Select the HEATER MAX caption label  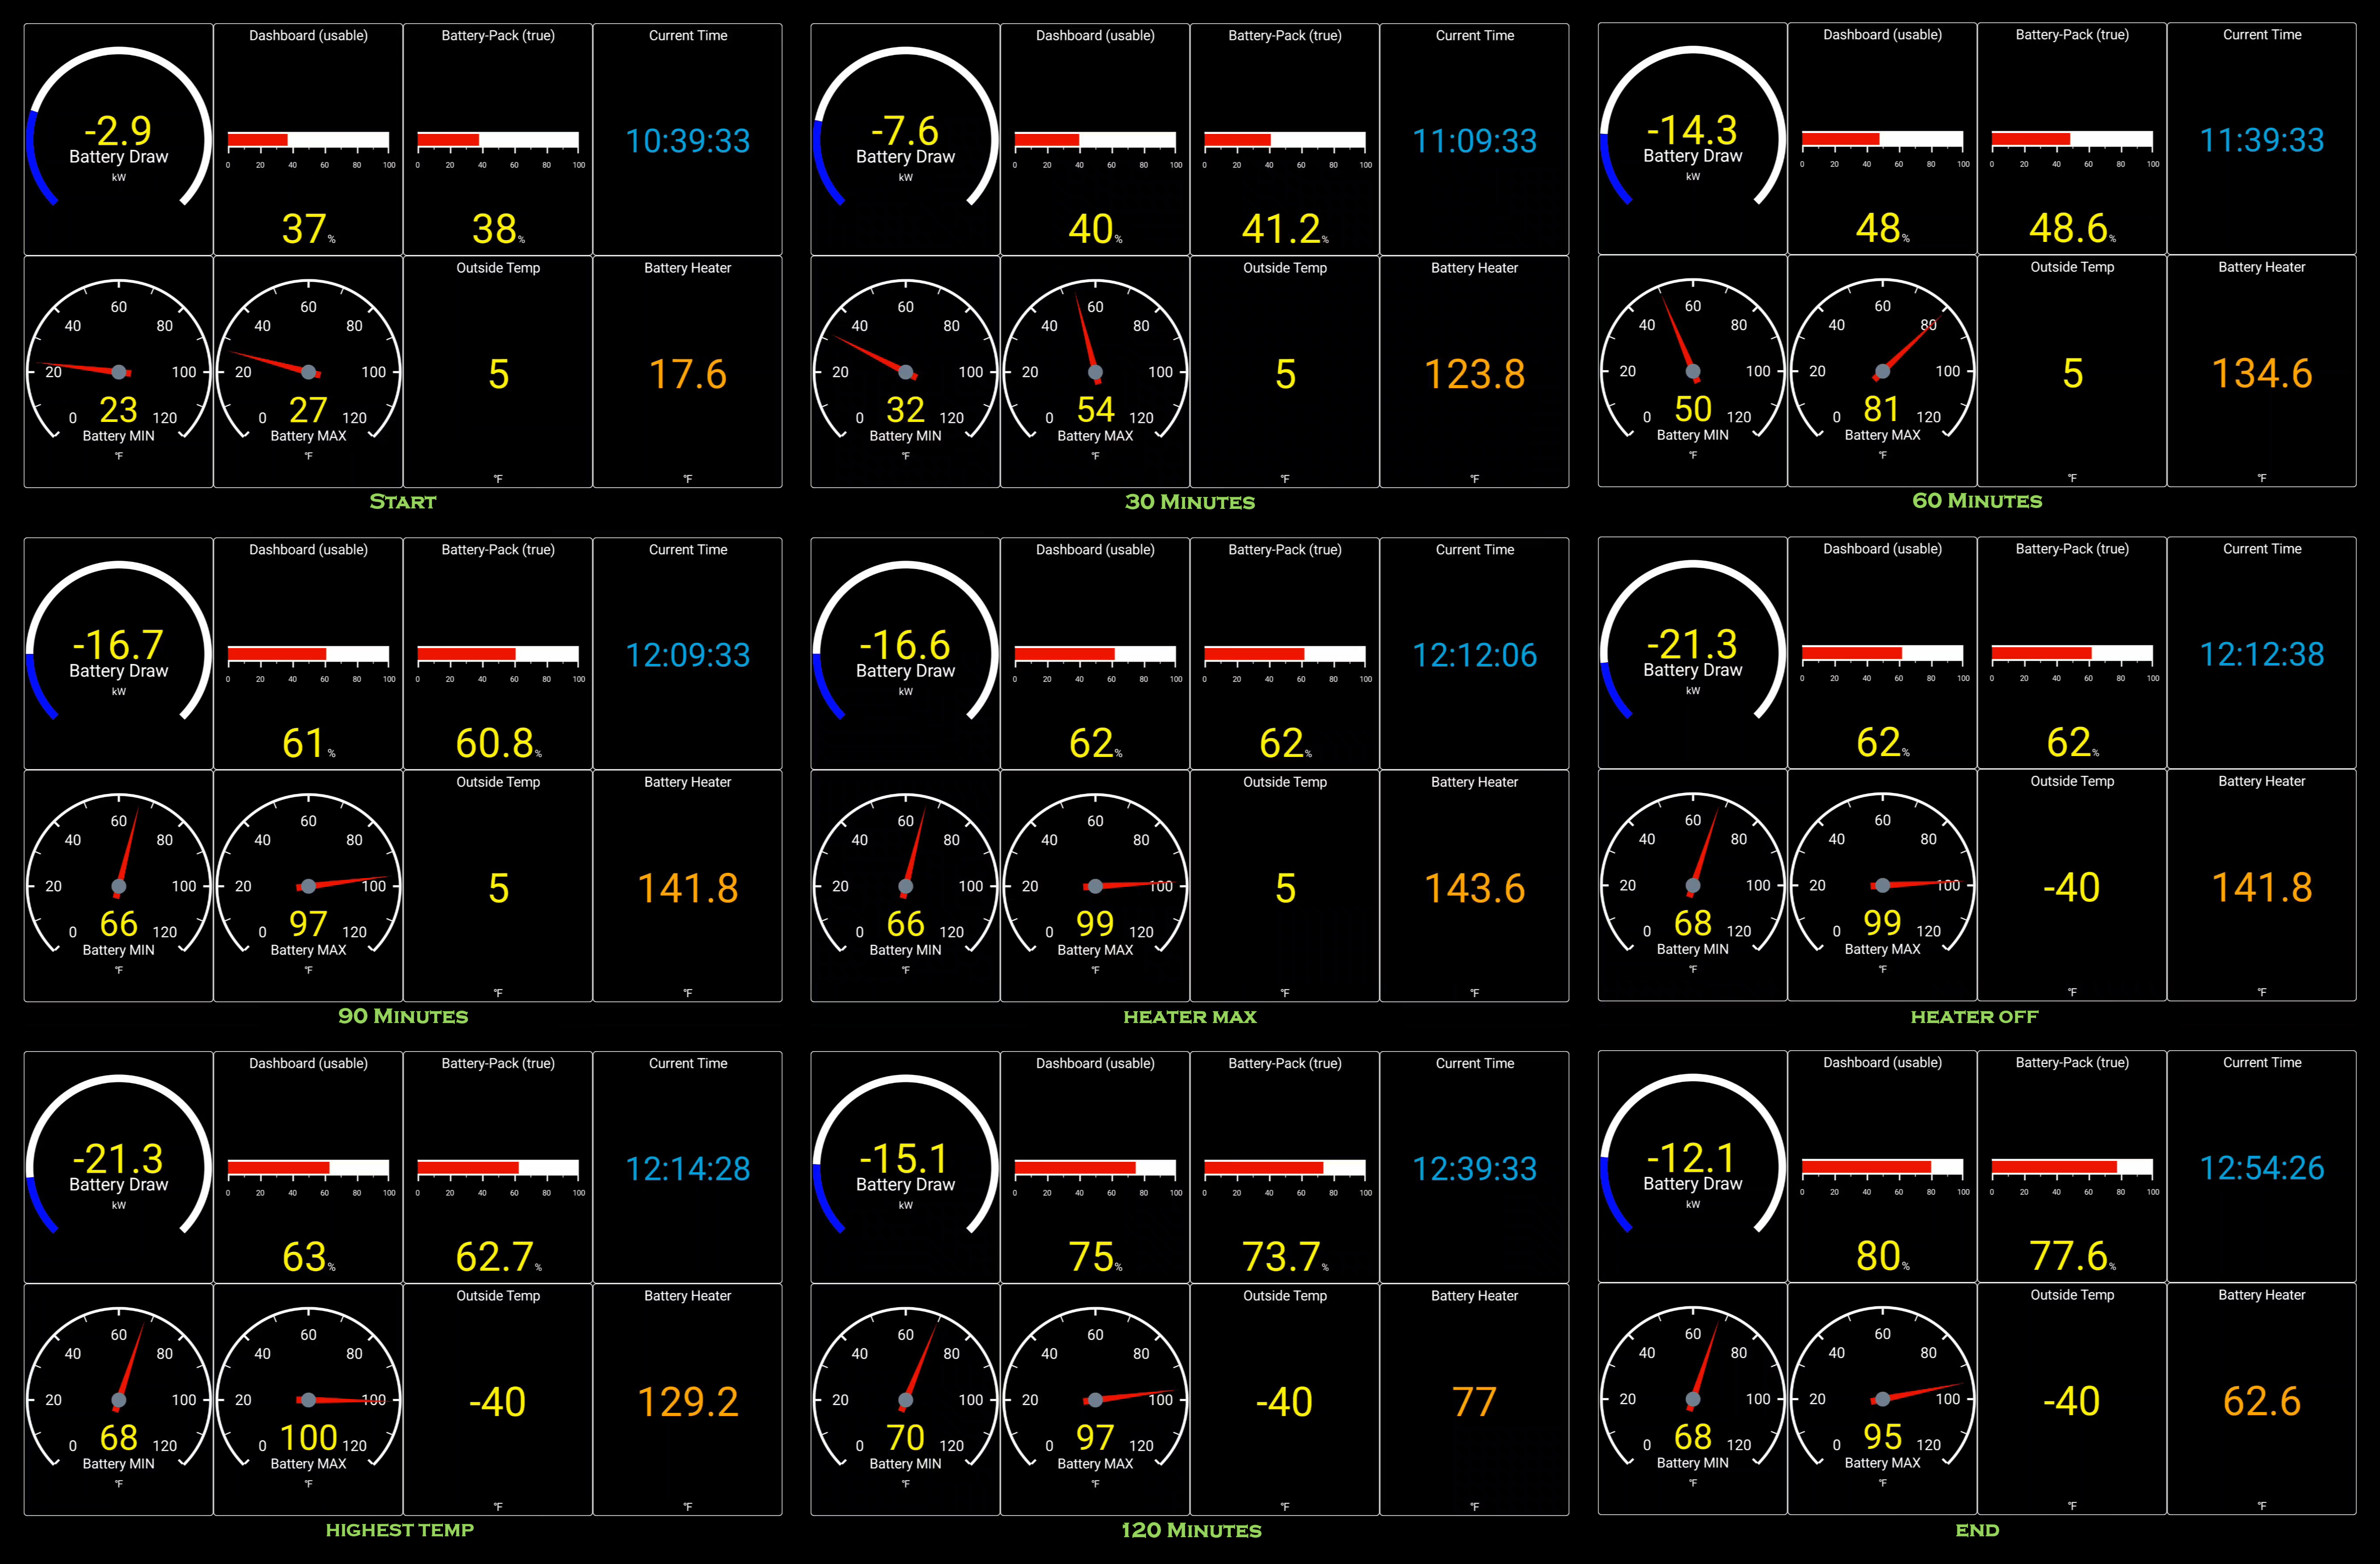point(1190,1017)
